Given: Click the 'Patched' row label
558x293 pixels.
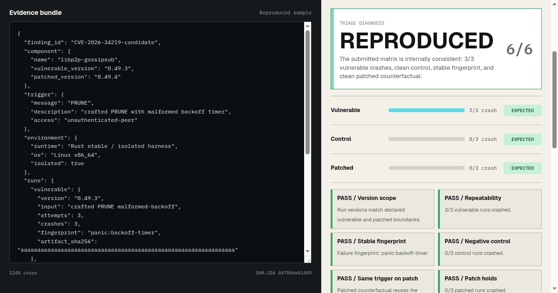Looking at the screenshot, I should (342, 168).
